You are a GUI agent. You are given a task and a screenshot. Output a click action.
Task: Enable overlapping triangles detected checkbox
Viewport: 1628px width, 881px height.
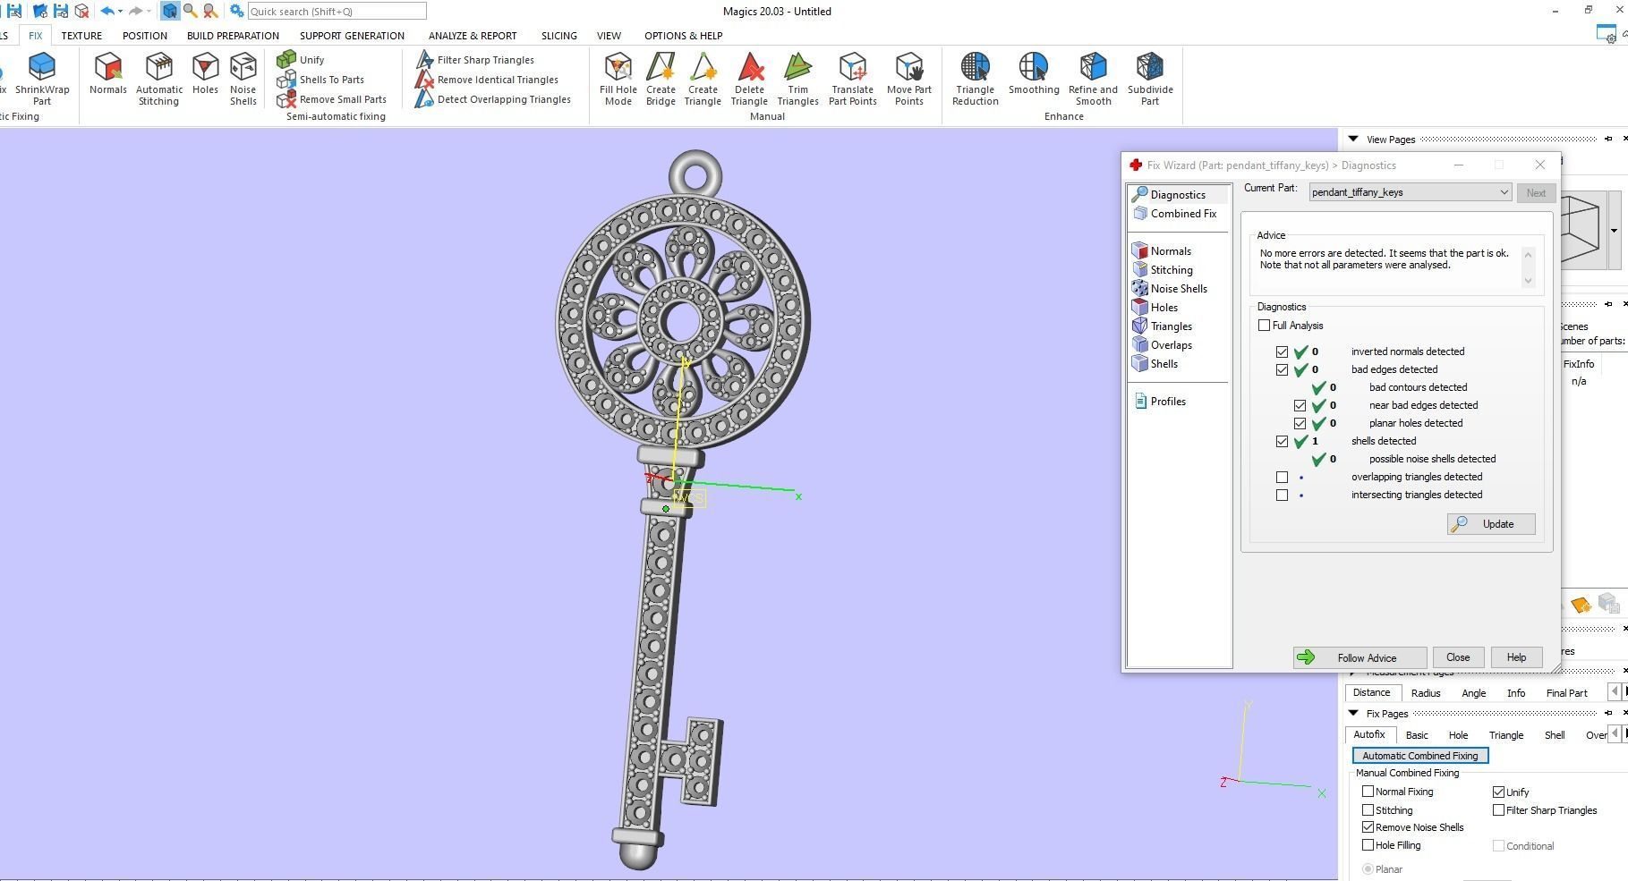pos(1282,477)
